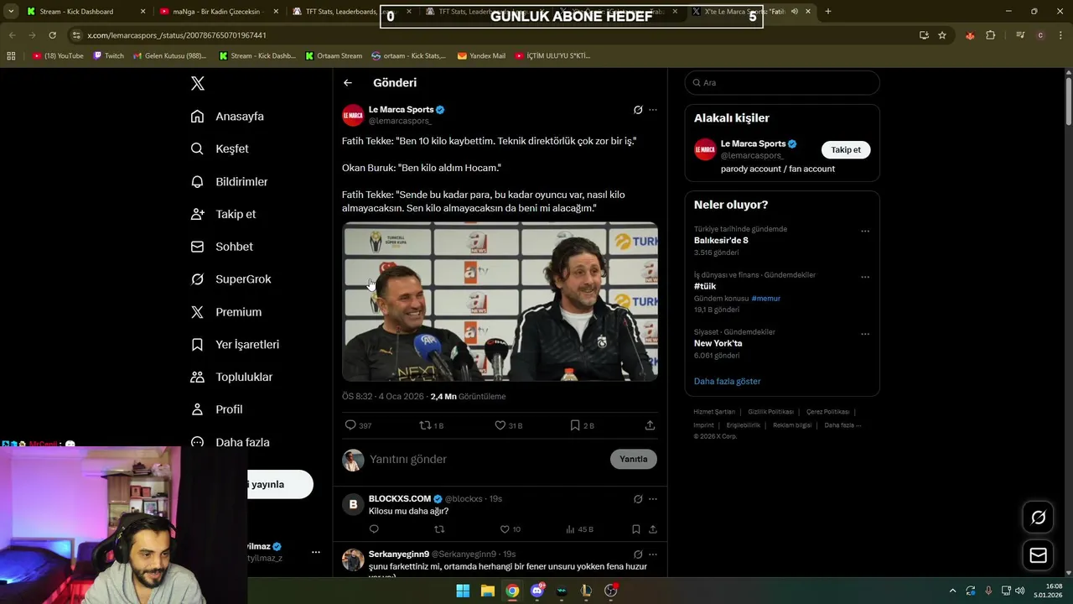The width and height of the screenshot is (1073, 604).
Task: Open Premium in the sidebar
Action: click(x=225, y=312)
